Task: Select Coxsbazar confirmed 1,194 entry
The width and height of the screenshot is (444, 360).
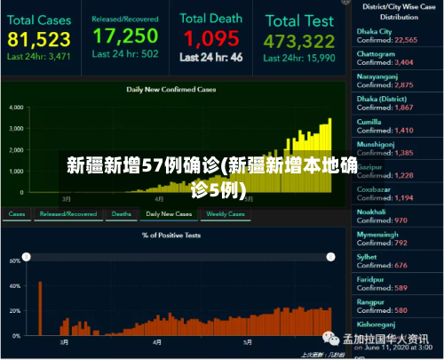Action: tap(397, 194)
